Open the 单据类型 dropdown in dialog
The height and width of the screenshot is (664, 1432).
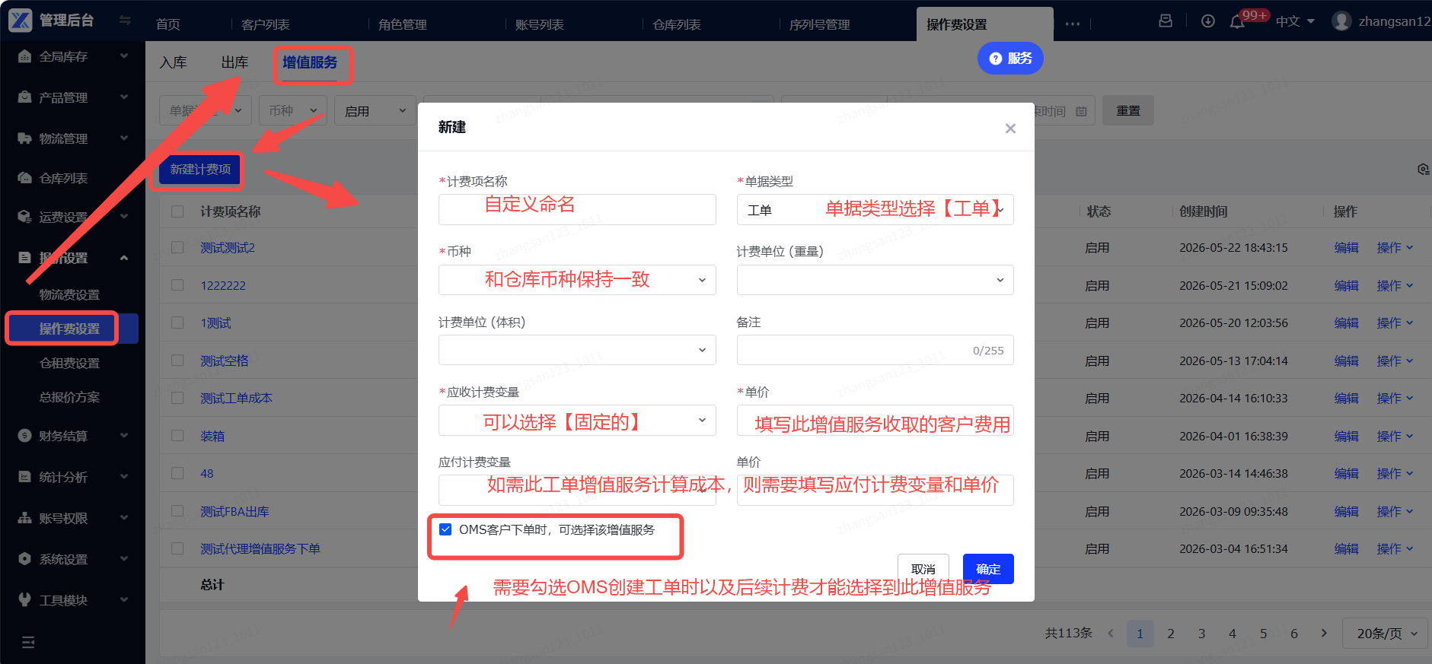pos(875,210)
